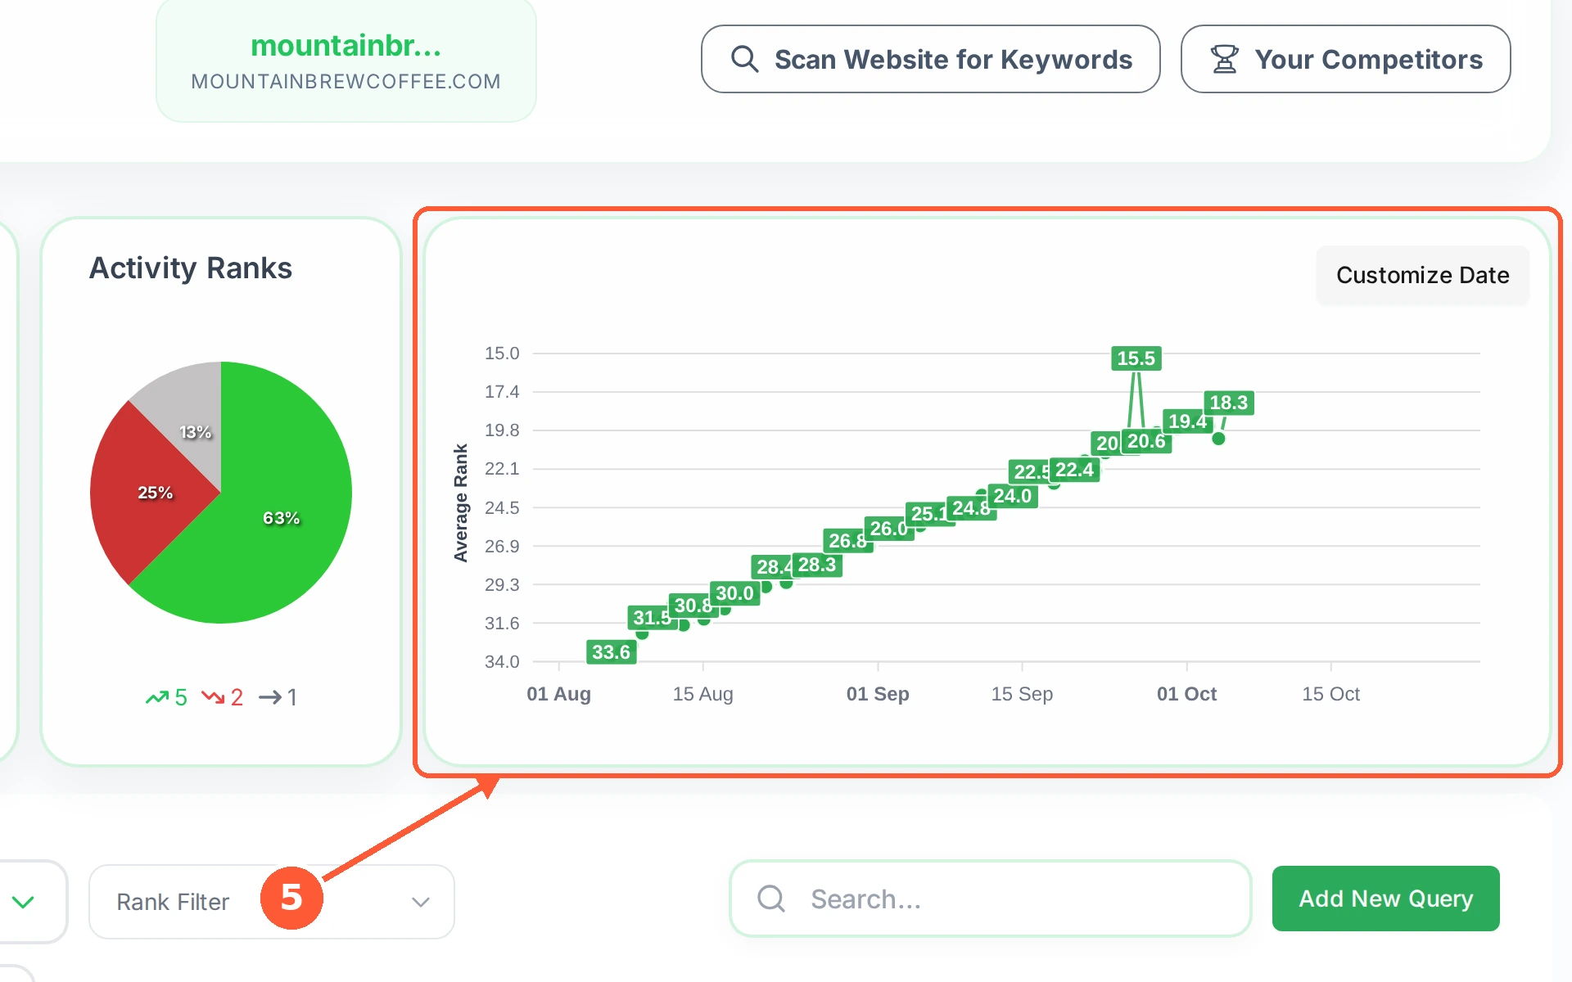1572x982 pixels.
Task: Click the trophy icon on Your Competitors
Action: click(x=1224, y=59)
